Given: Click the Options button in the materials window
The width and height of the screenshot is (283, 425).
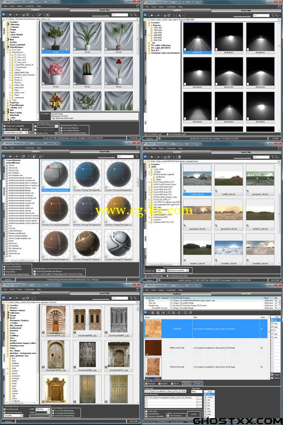Looking at the screenshot, I should click(8, 280).
